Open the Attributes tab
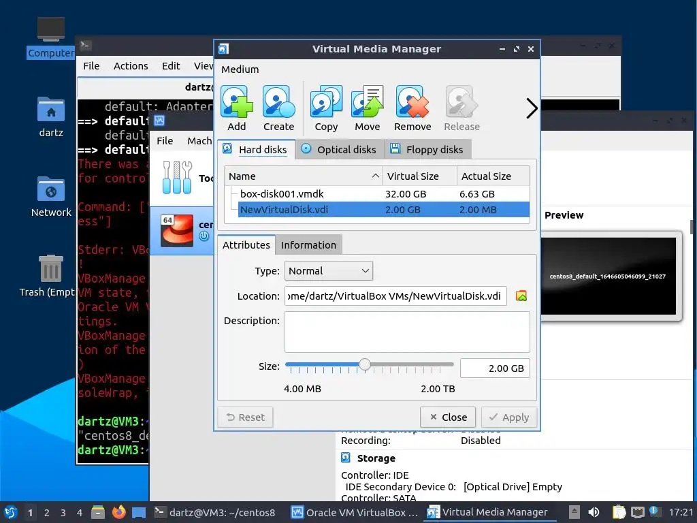The width and height of the screenshot is (697, 523). tap(246, 245)
